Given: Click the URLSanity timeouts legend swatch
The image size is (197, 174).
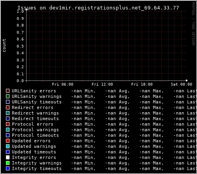Looking at the screenshot, I should click(x=8, y=102).
